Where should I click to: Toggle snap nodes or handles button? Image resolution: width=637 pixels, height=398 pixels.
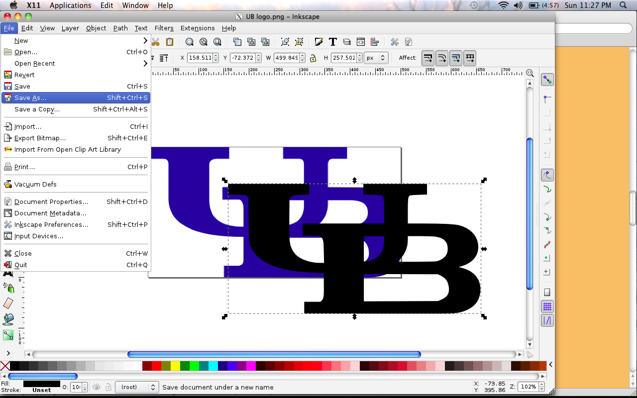tap(547, 175)
